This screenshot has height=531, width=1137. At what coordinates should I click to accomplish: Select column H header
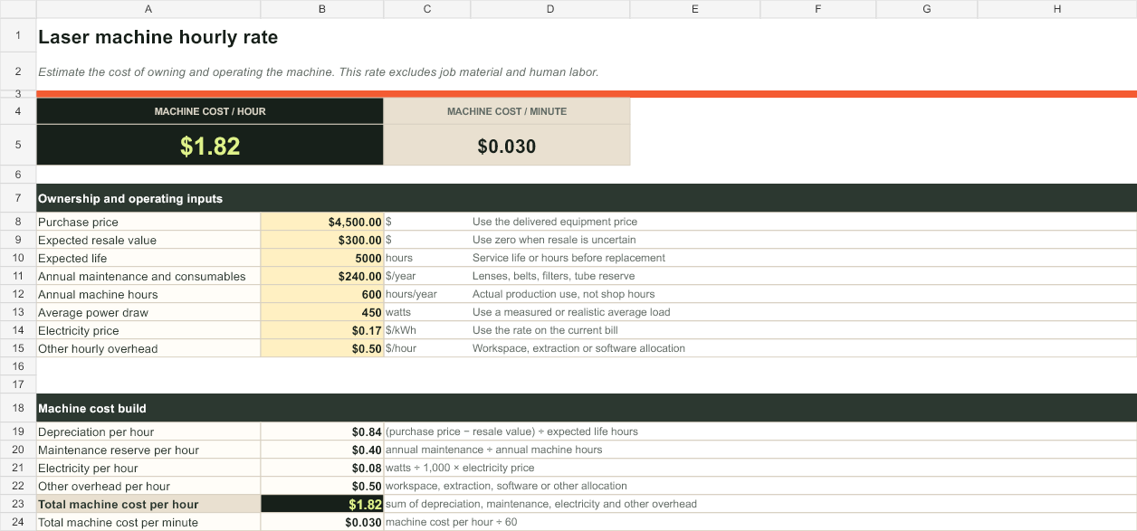tap(1057, 8)
